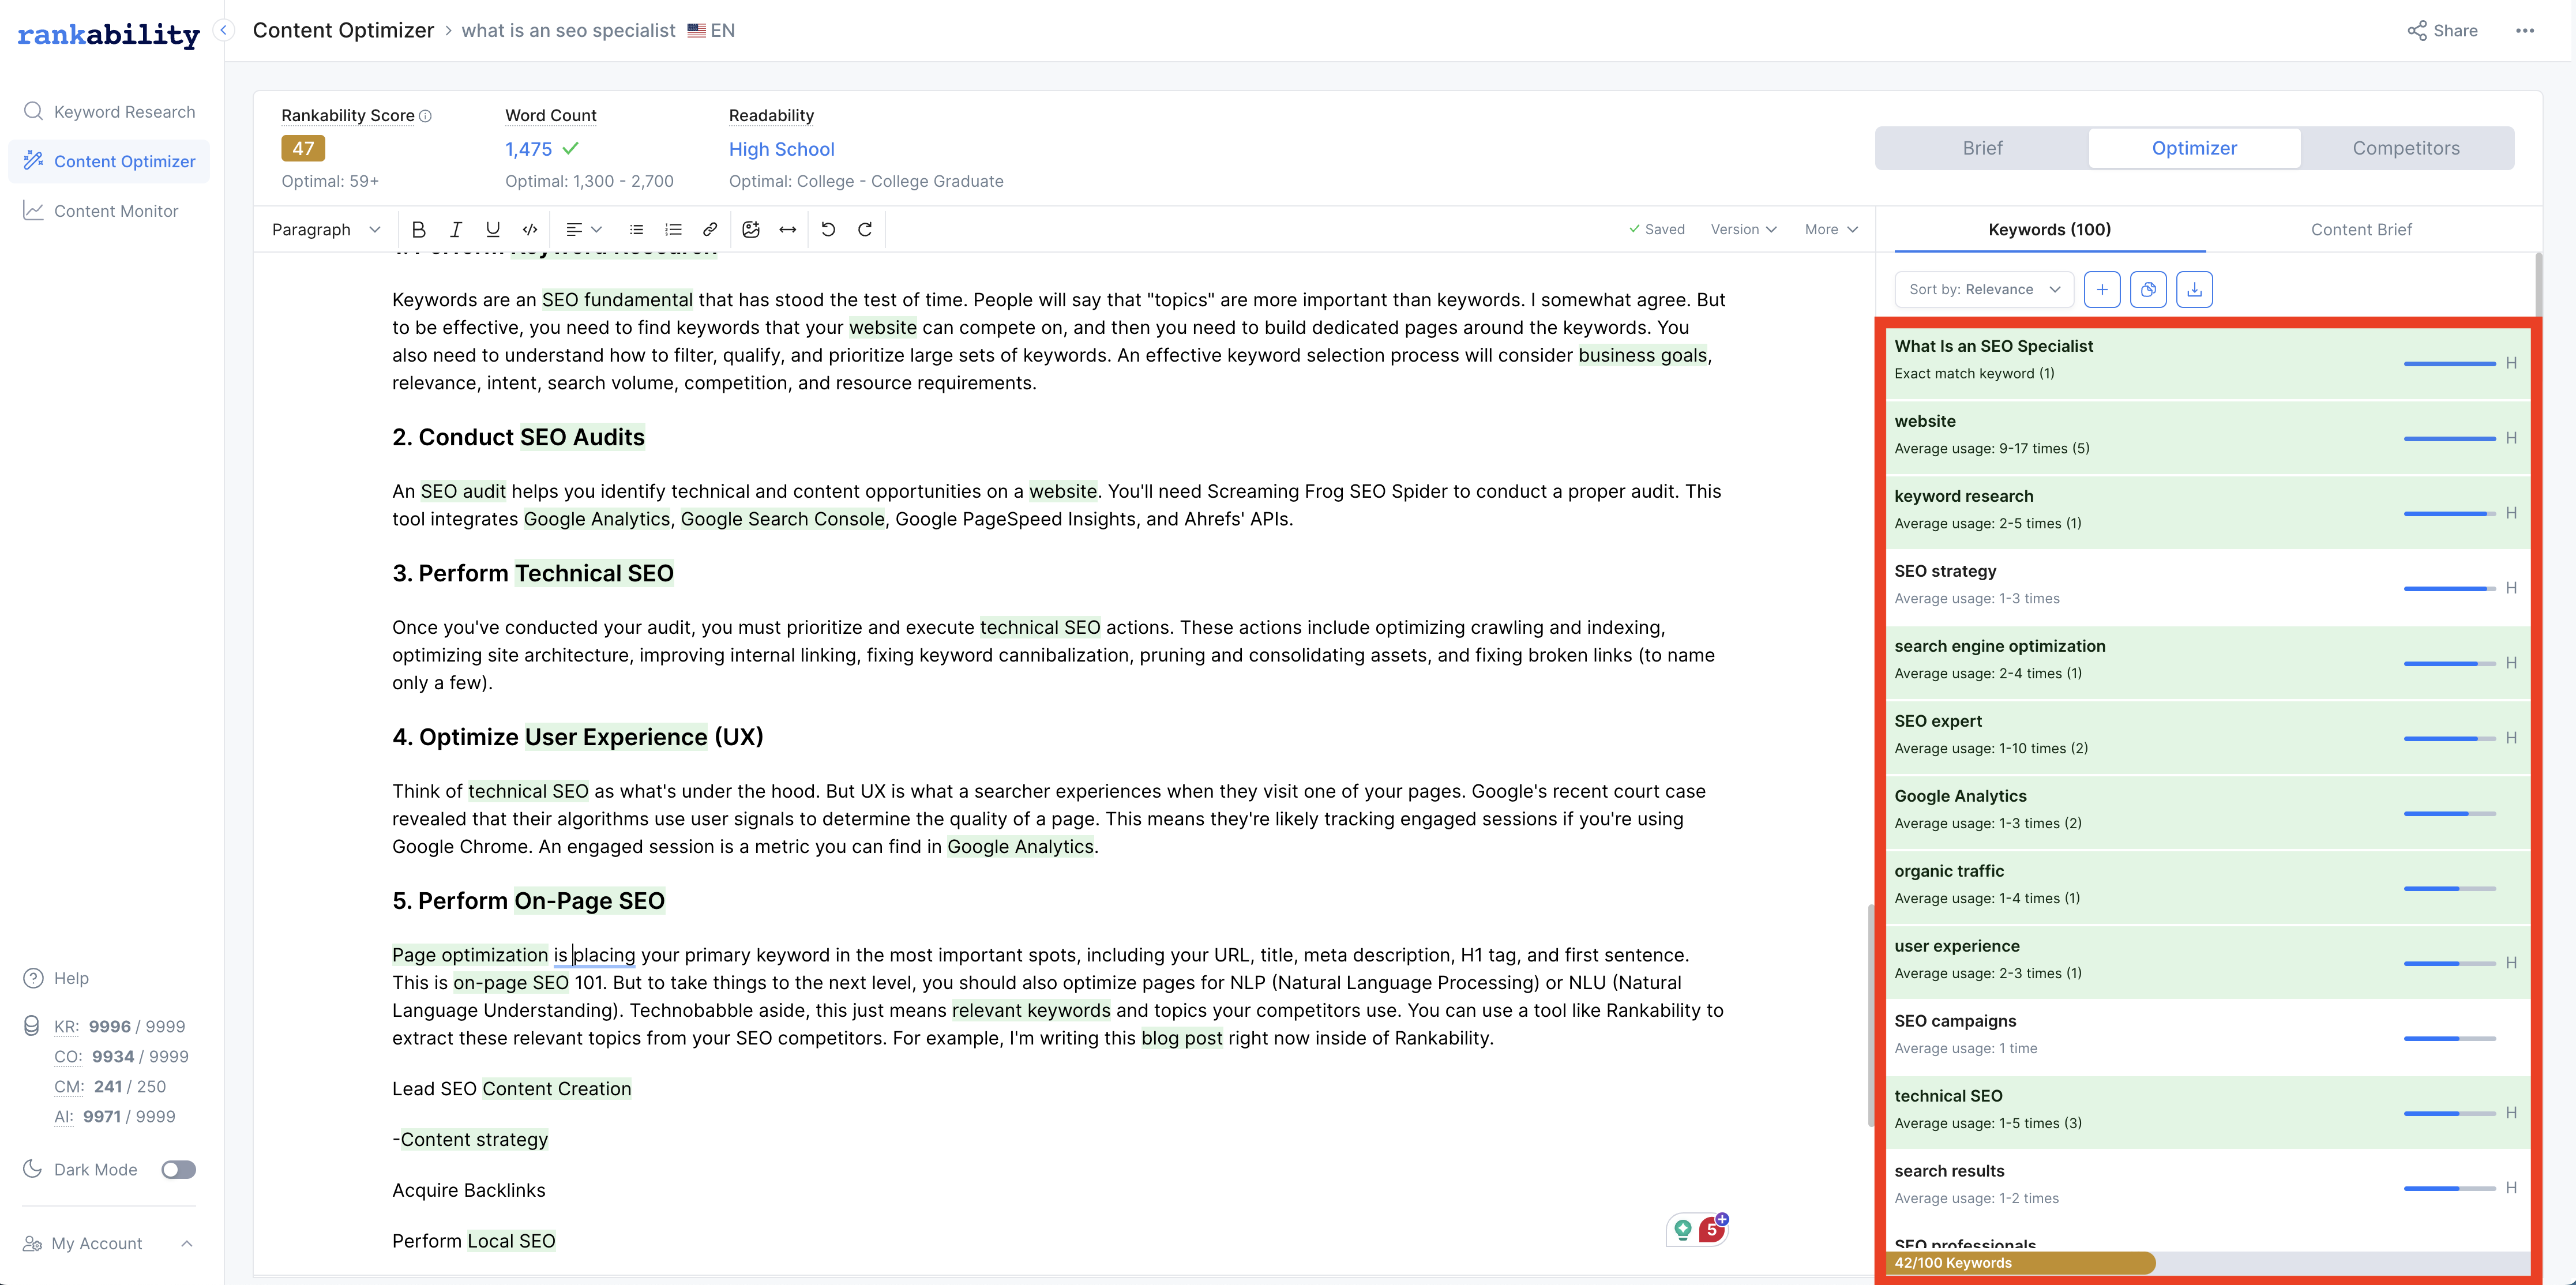Image resolution: width=2576 pixels, height=1285 pixels.
Task: Download the keyword list
Action: coord(2194,289)
